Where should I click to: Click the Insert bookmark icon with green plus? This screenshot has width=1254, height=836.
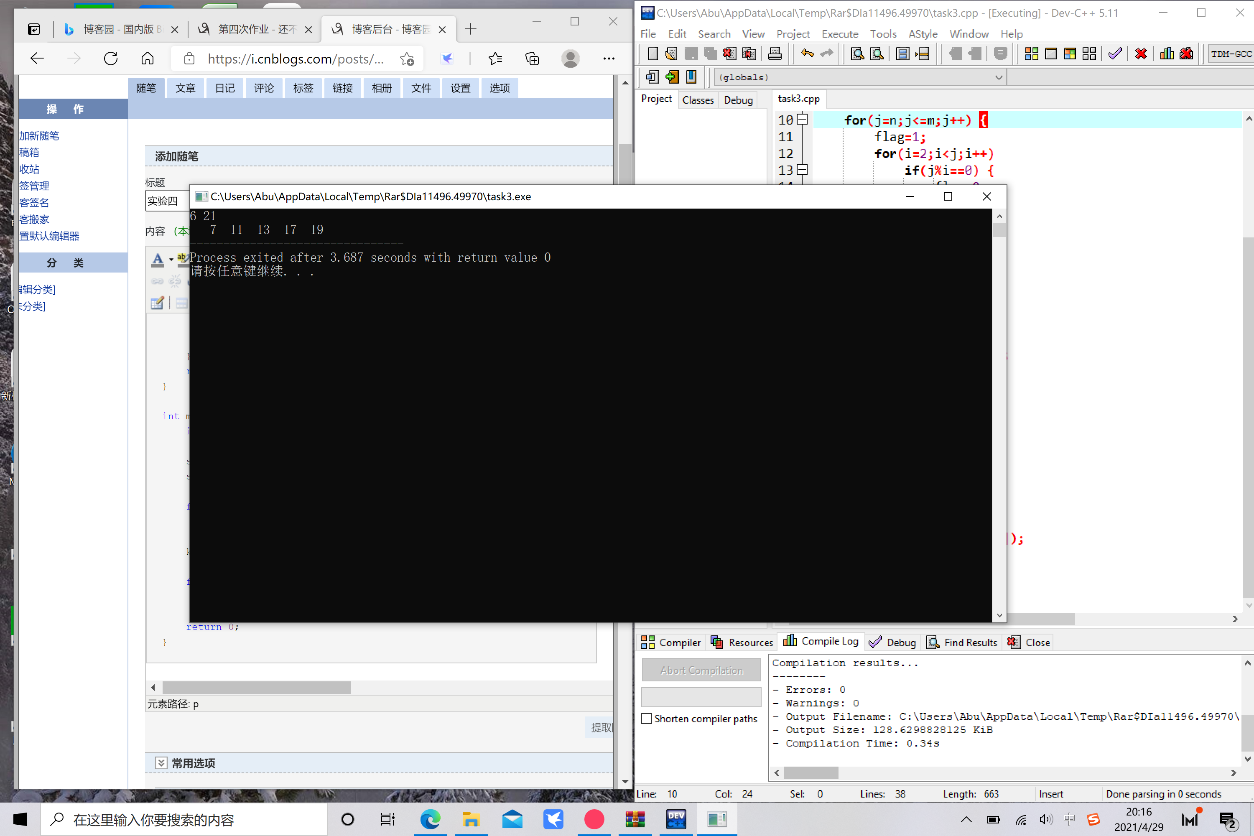(672, 77)
